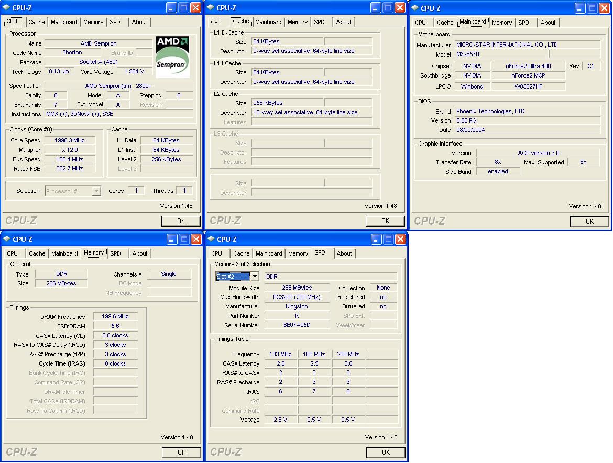Screen dimensions: 613x463
Task: Click the Specification field AMD Sempron(tm) 2800+
Action: (x=118, y=86)
